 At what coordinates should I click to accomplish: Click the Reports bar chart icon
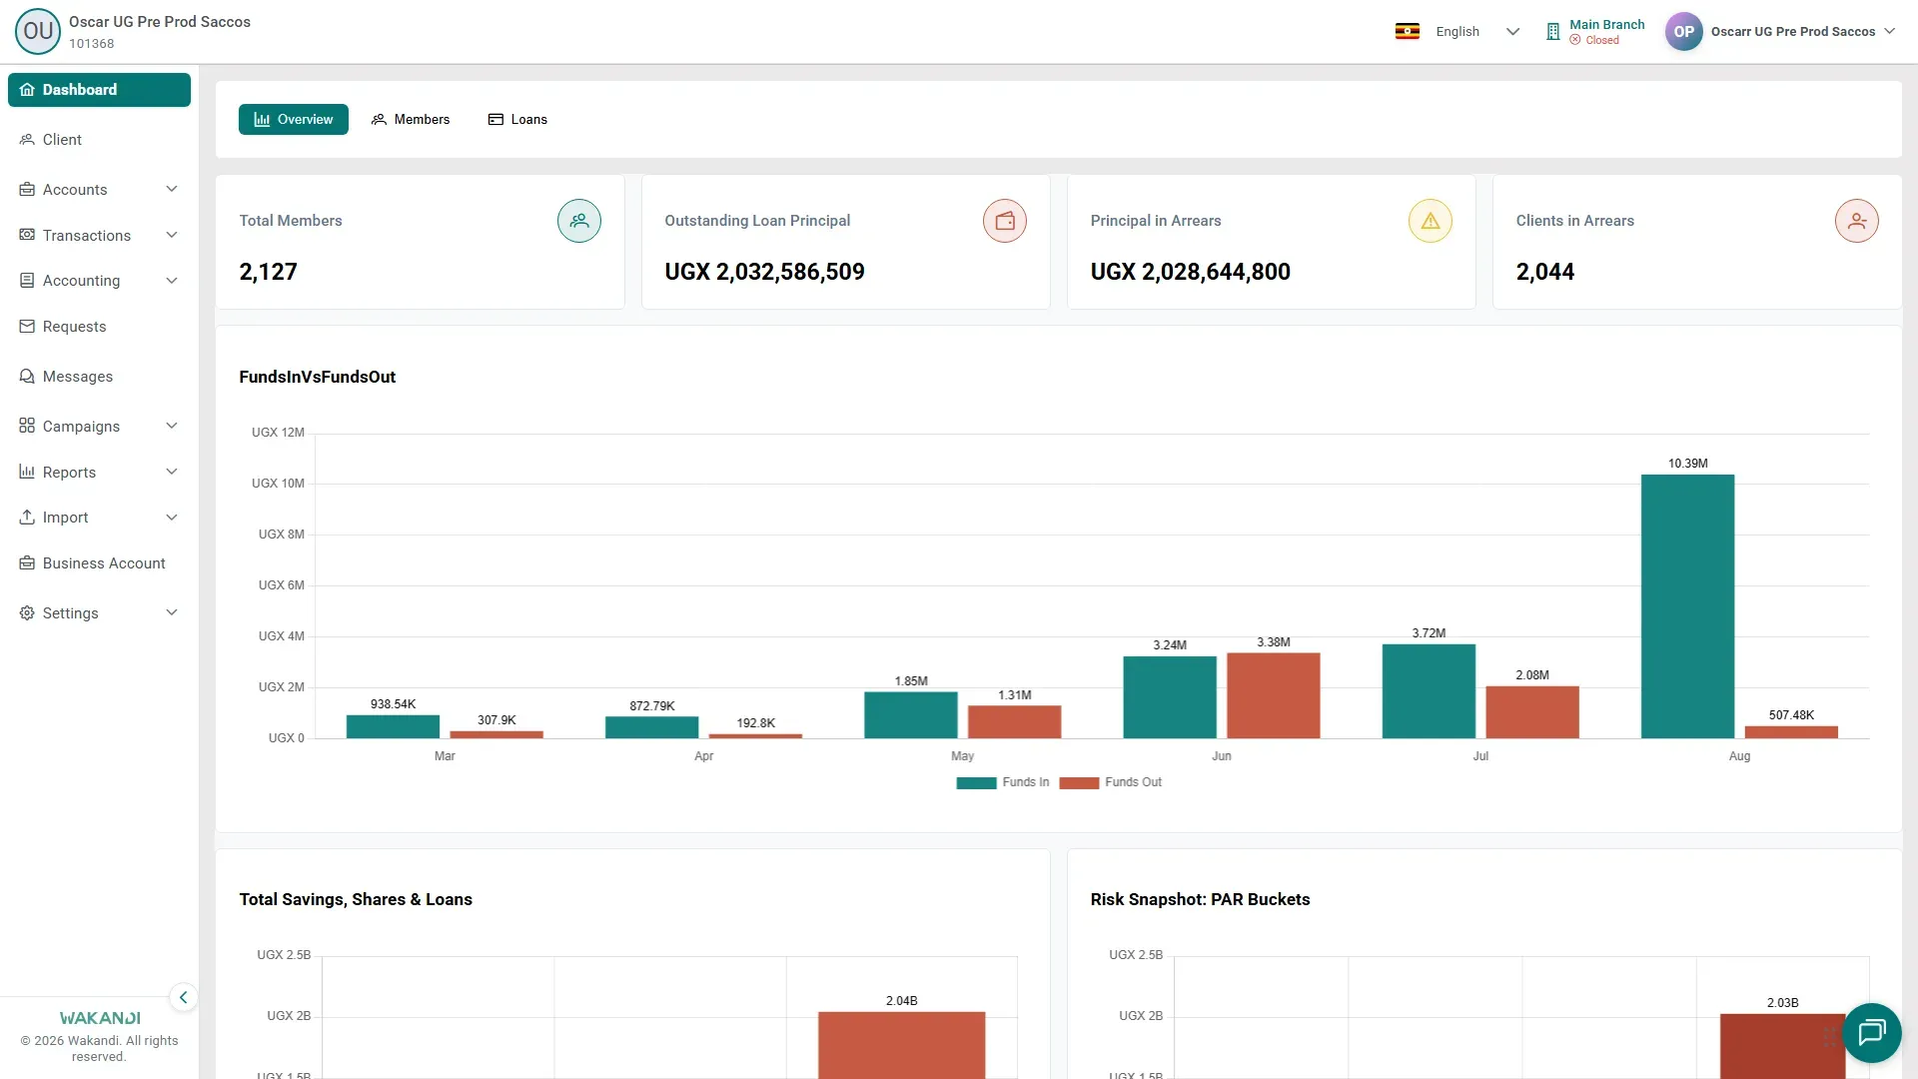point(27,472)
